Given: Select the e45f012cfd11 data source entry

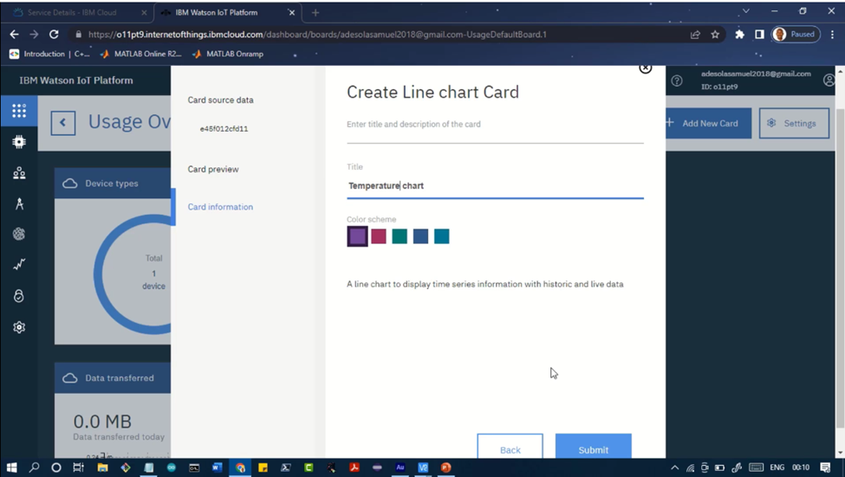Looking at the screenshot, I should coord(224,129).
